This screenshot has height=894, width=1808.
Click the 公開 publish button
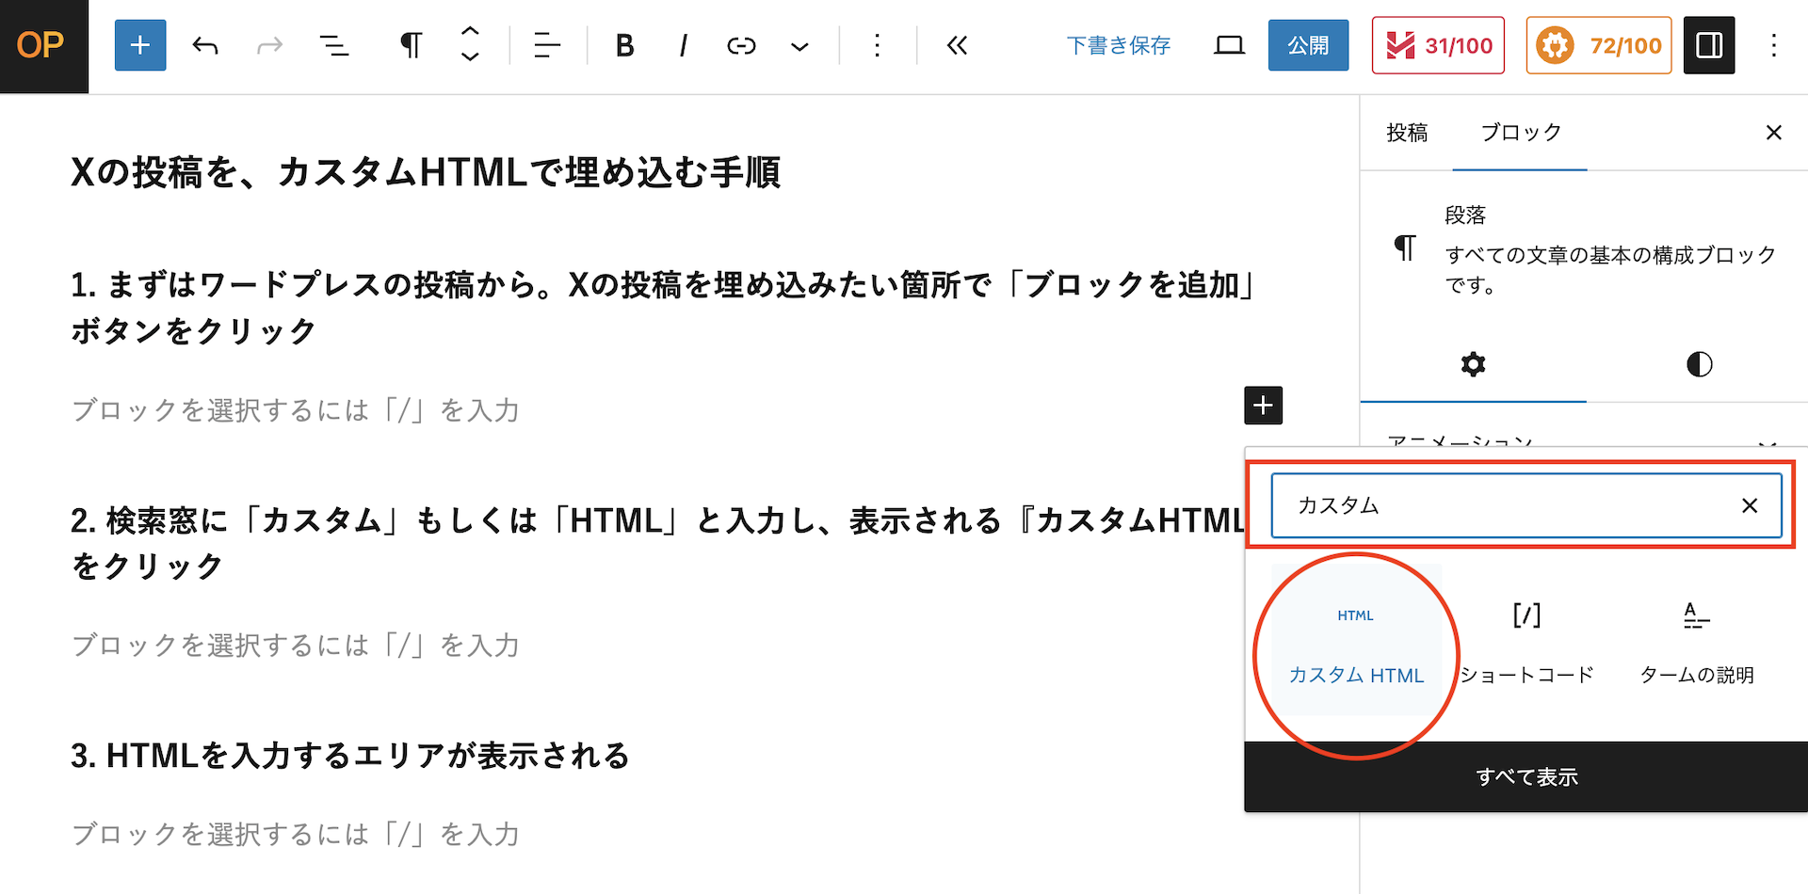pyautogui.click(x=1308, y=45)
